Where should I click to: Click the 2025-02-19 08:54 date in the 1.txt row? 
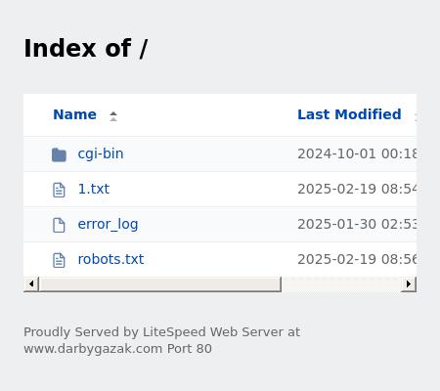tap(357, 189)
